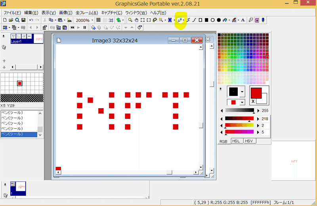Expand the magic wand options arrow
Screen dimensions: 317x206
[165, 20]
